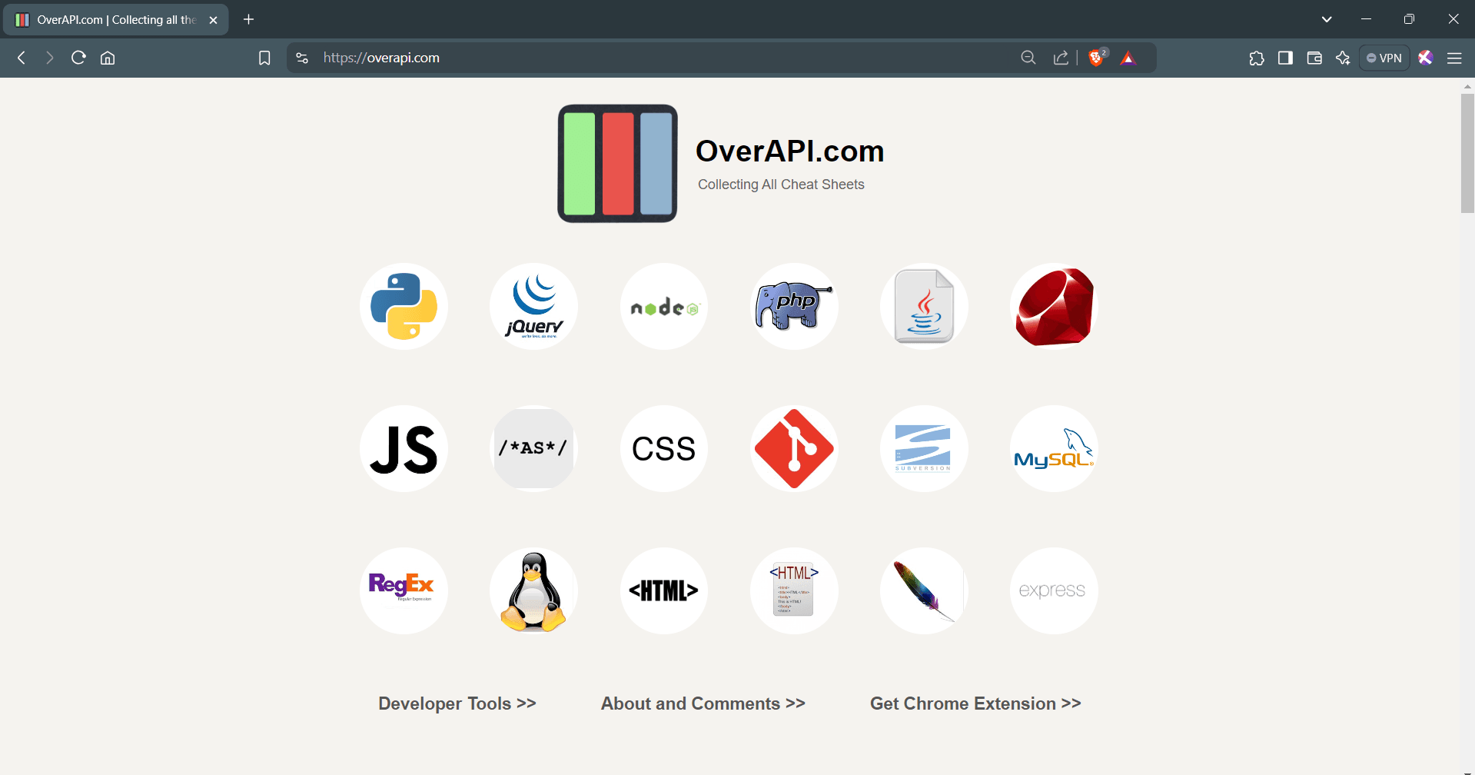
Task: Open the browser hamburger menu
Action: [1454, 58]
